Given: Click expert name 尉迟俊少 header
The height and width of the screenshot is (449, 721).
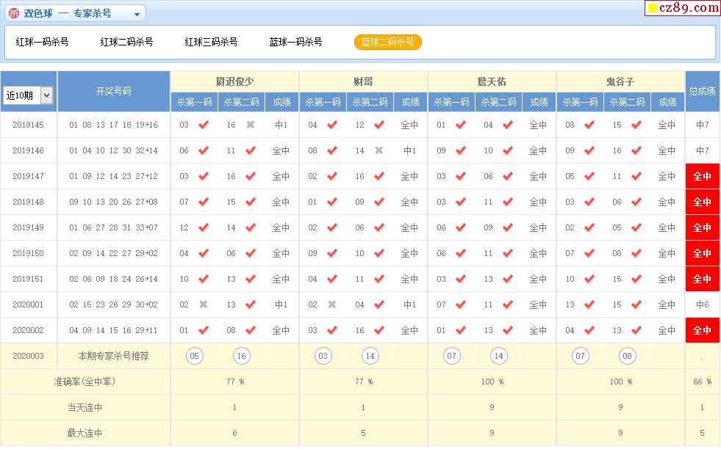Looking at the screenshot, I should coord(234,81).
